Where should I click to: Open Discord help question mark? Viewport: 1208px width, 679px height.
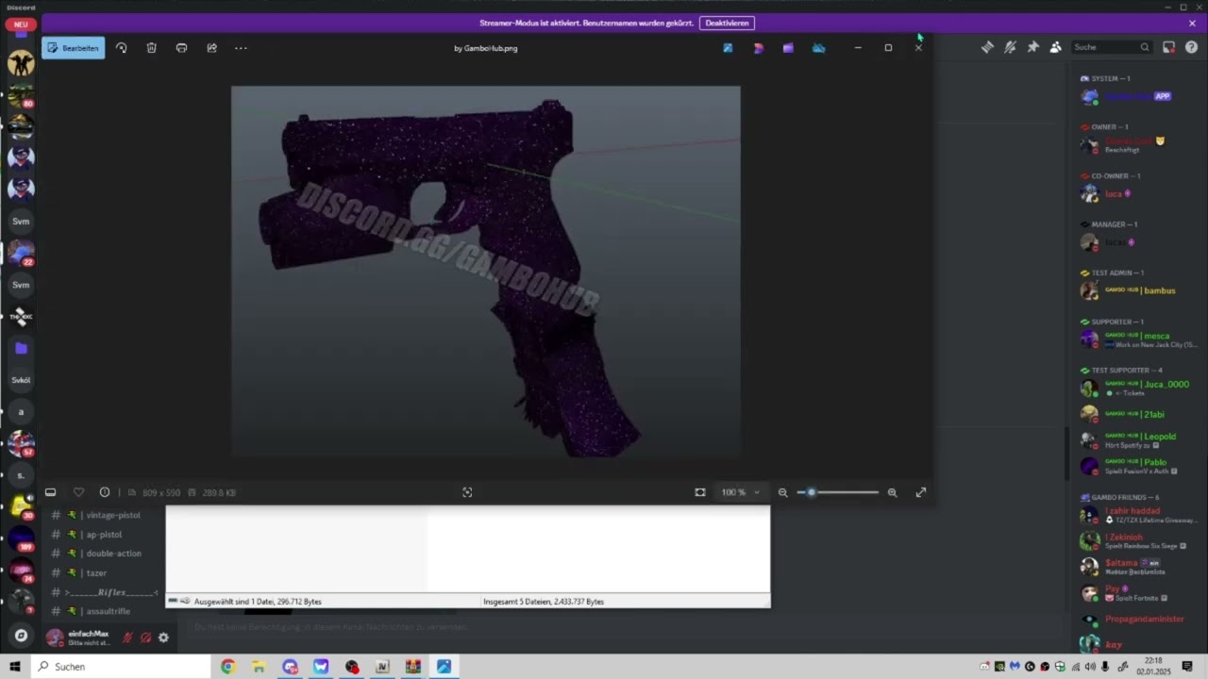(x=1191, y=47)
